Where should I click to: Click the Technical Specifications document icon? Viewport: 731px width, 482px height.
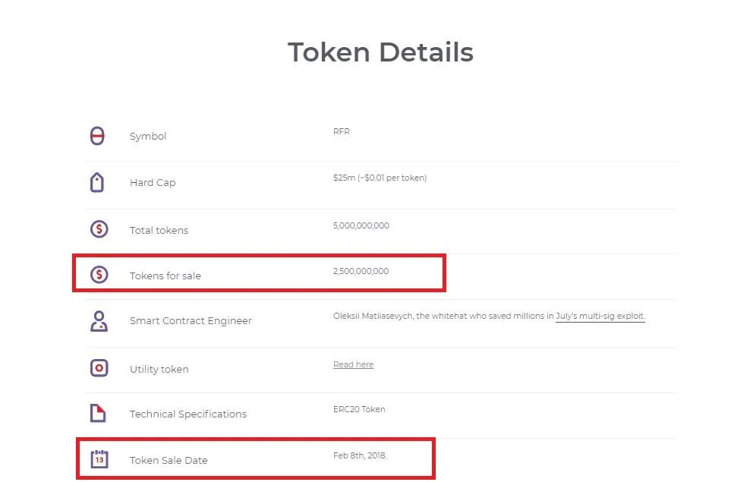[x=98, y=413]
